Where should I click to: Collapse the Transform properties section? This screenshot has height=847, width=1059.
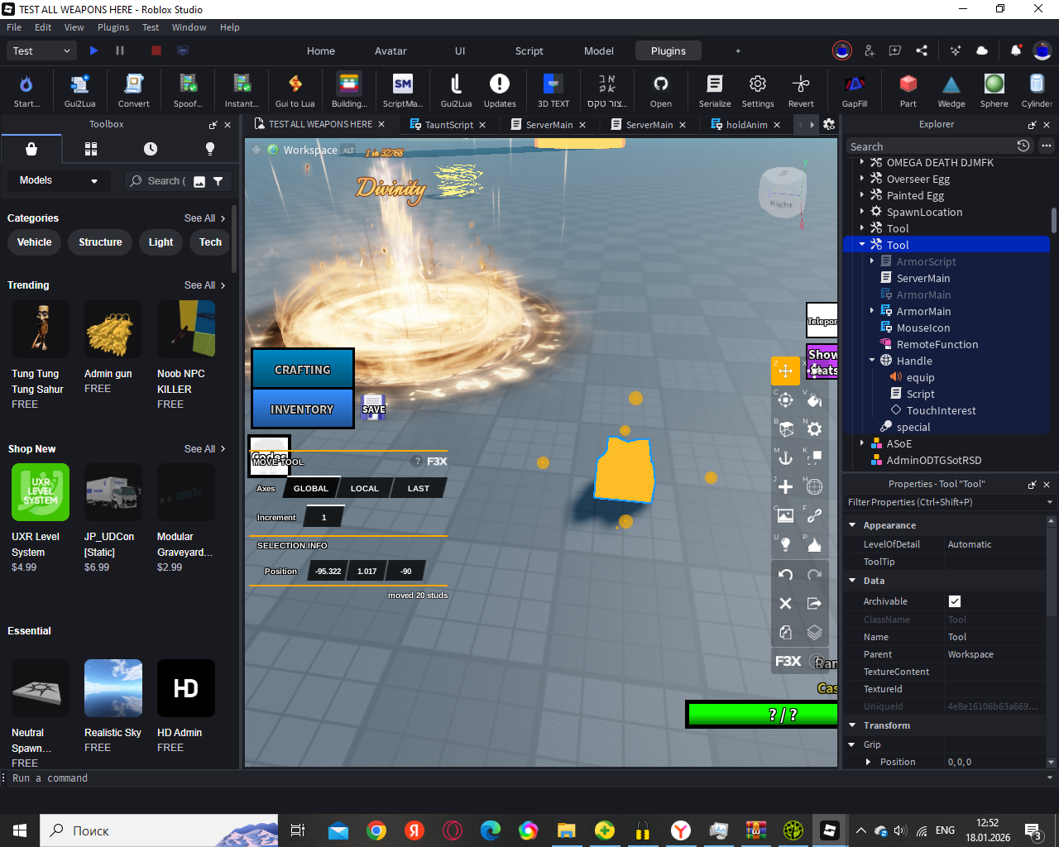tap(852, 725)
